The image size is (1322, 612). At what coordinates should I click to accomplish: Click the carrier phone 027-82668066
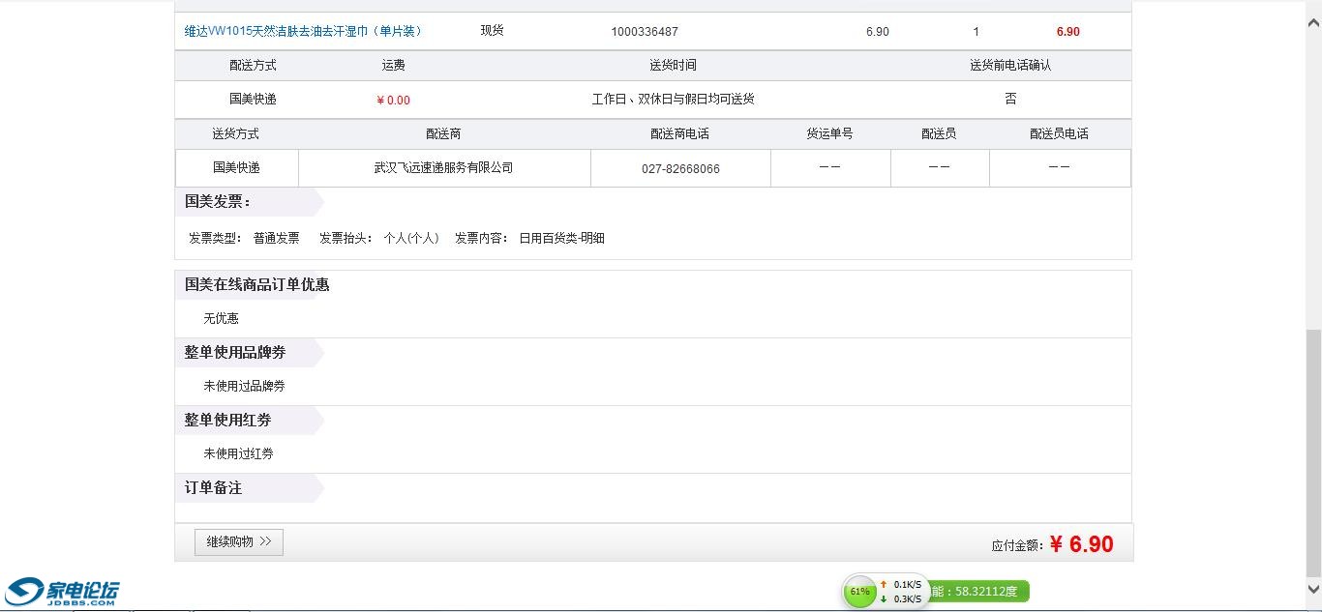(x=680, y=169)
